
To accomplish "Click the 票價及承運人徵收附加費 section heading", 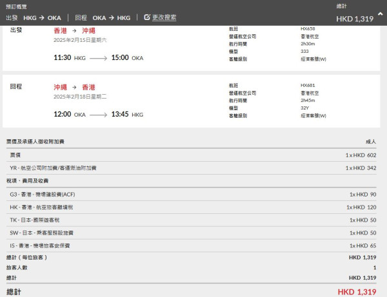I will 35,142.
